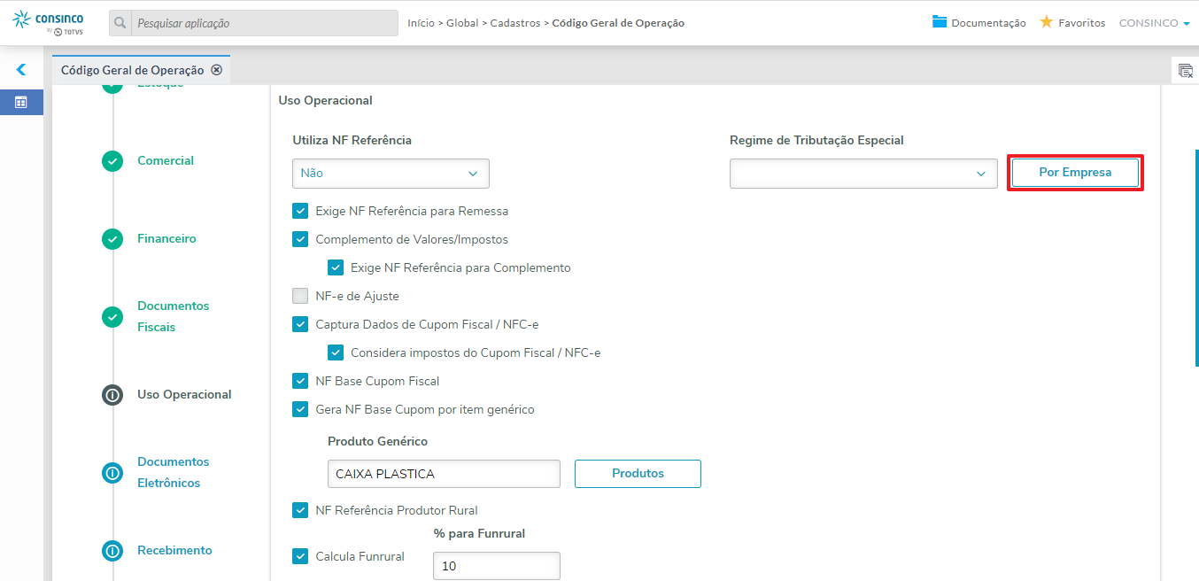Collapse sidebar with left arrow icon

point(21,69)
